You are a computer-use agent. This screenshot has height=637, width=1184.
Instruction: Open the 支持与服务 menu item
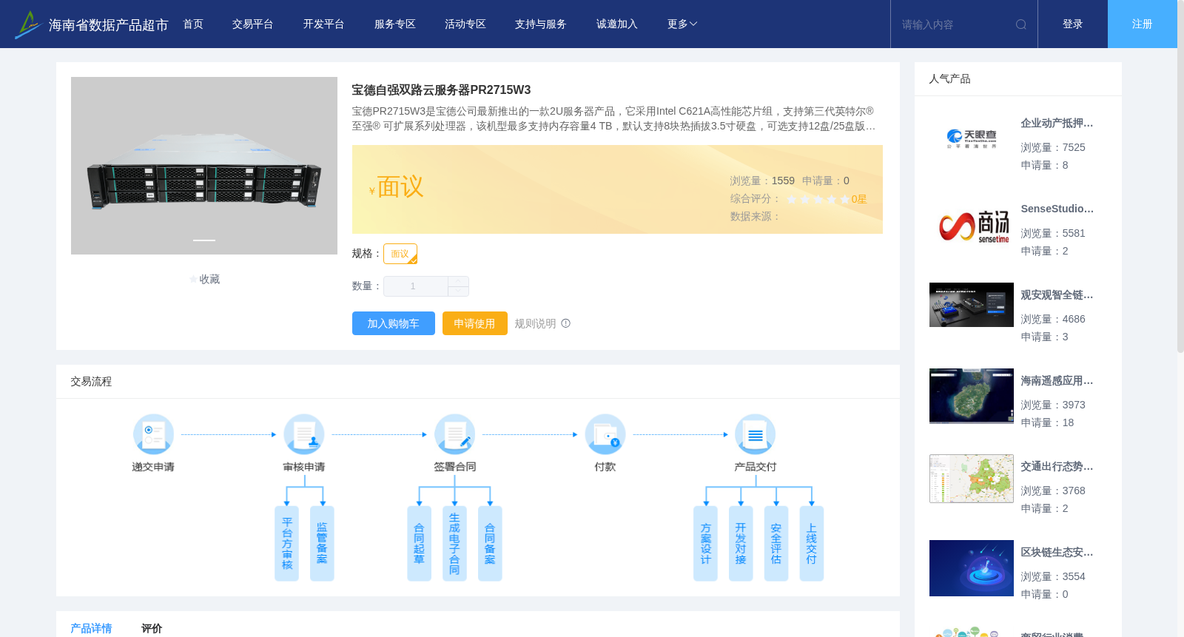point(541,24)
